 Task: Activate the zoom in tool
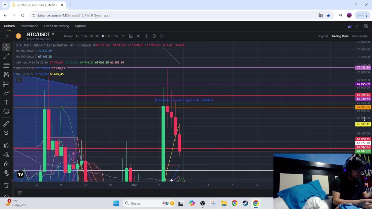6,133
